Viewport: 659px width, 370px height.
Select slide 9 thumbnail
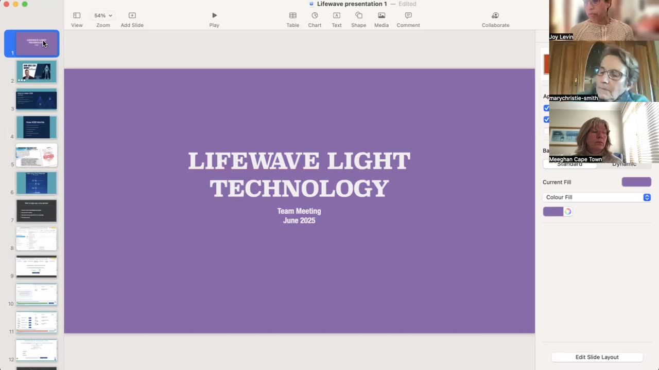point(37,267)
